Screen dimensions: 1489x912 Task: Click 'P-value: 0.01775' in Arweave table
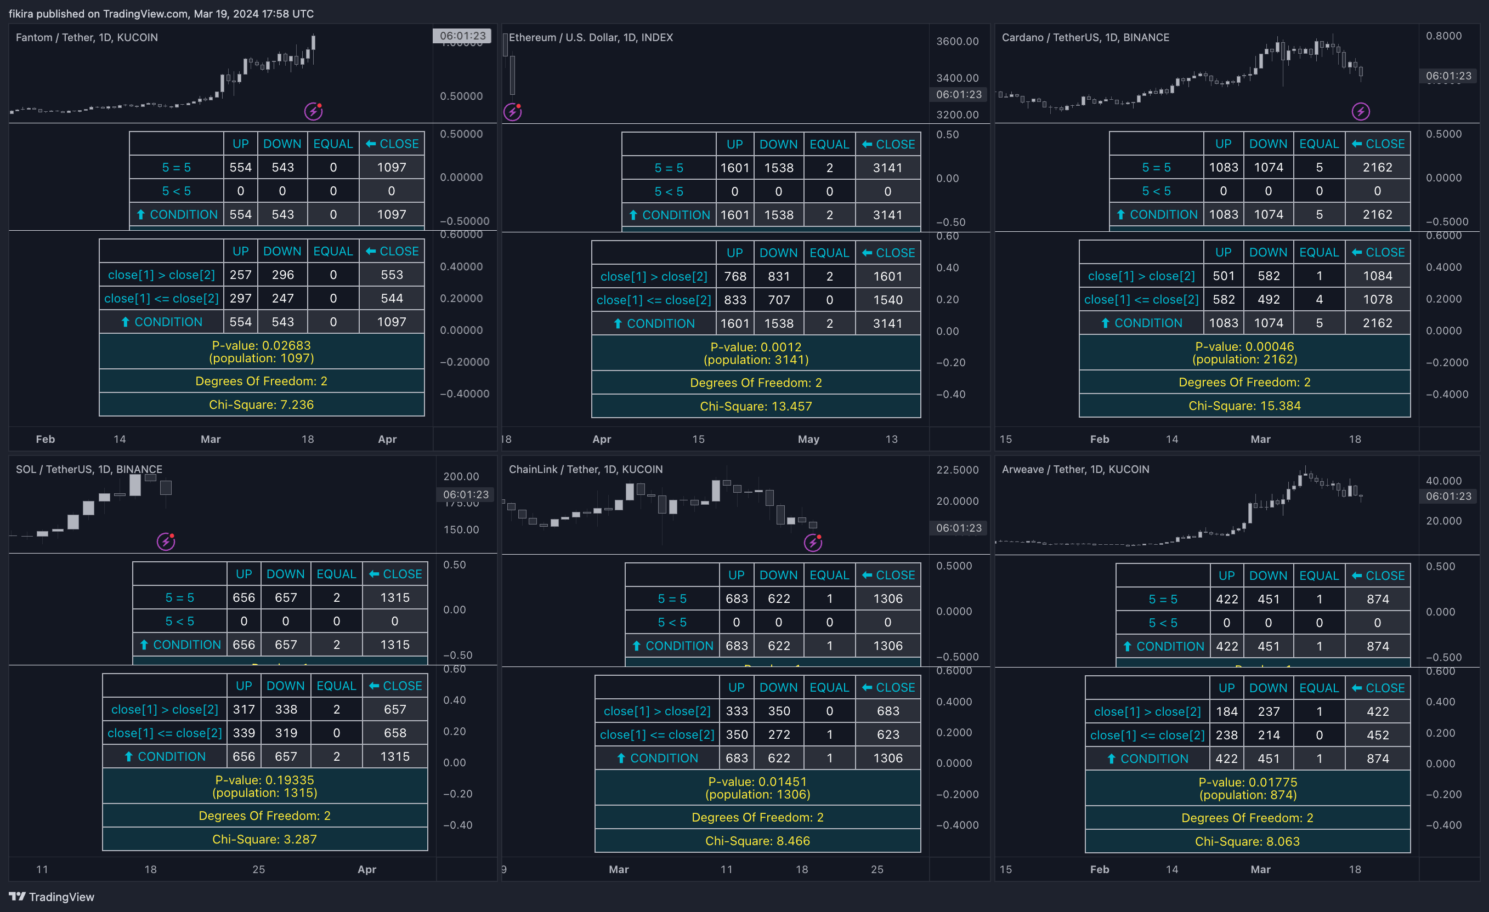click(1247, 782)
